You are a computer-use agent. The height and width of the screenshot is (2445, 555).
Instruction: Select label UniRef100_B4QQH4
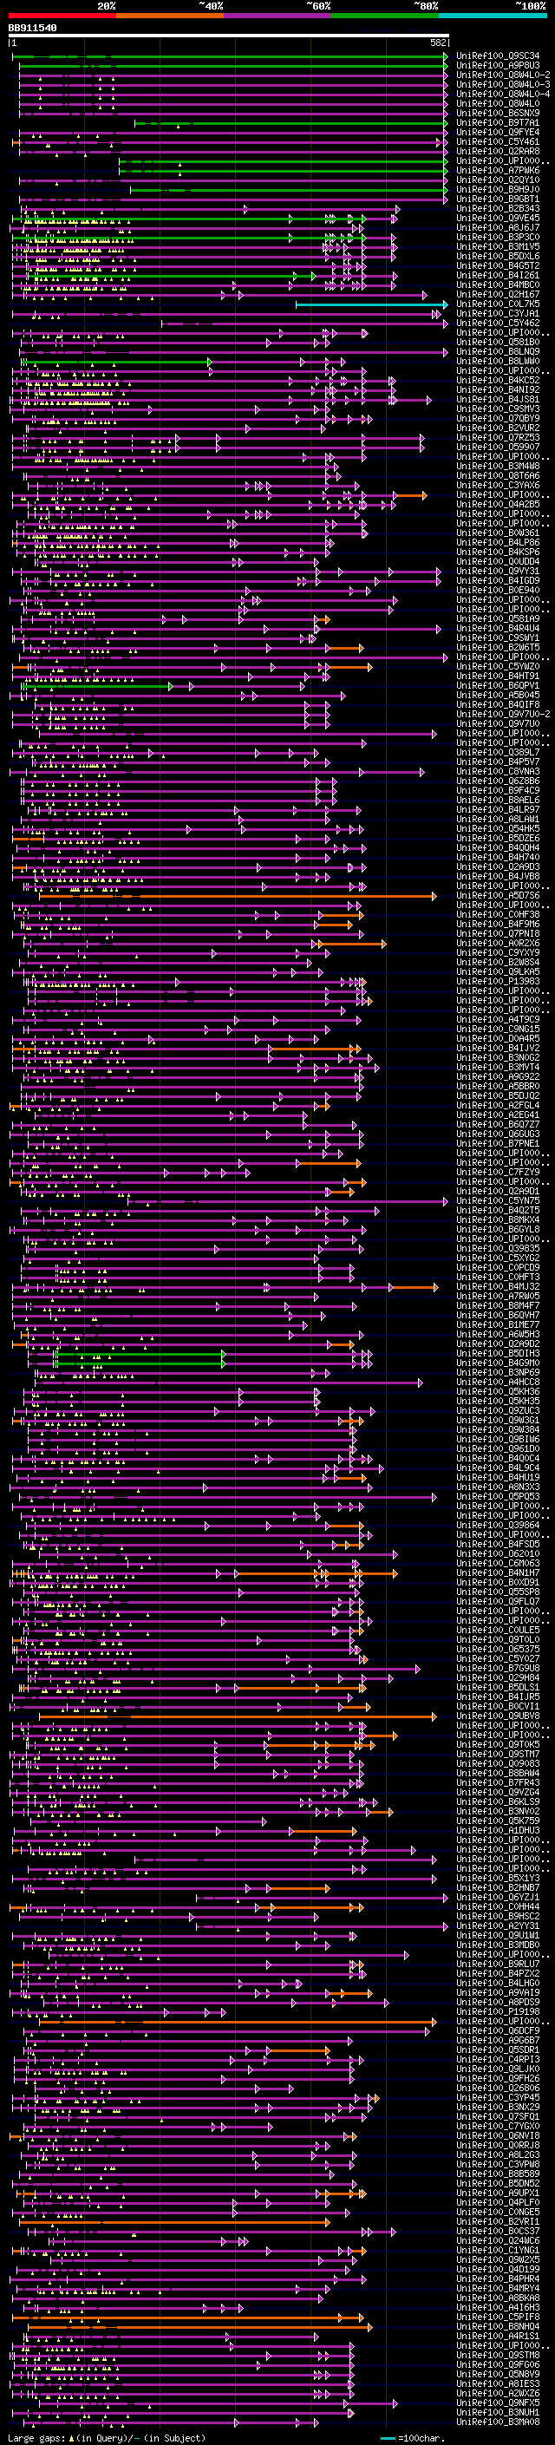point(497,847)
